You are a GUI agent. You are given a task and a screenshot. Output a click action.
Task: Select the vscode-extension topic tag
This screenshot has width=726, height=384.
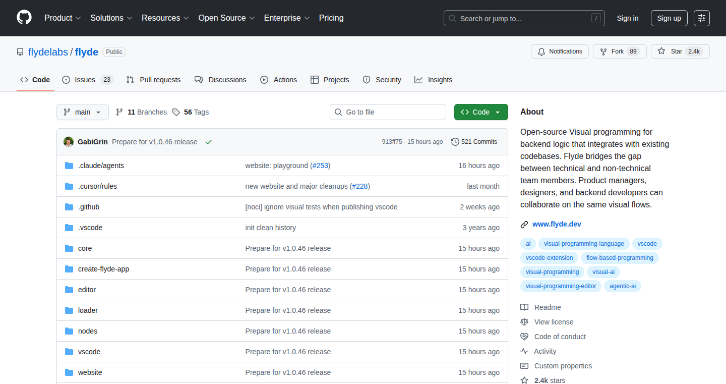[550, 258]
